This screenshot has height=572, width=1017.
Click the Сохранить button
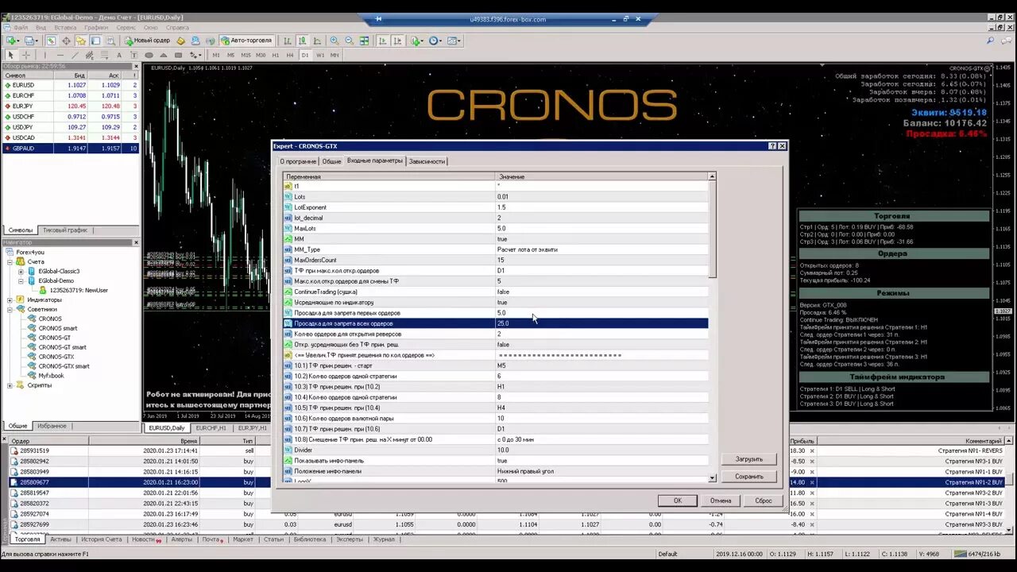[748, 477]
